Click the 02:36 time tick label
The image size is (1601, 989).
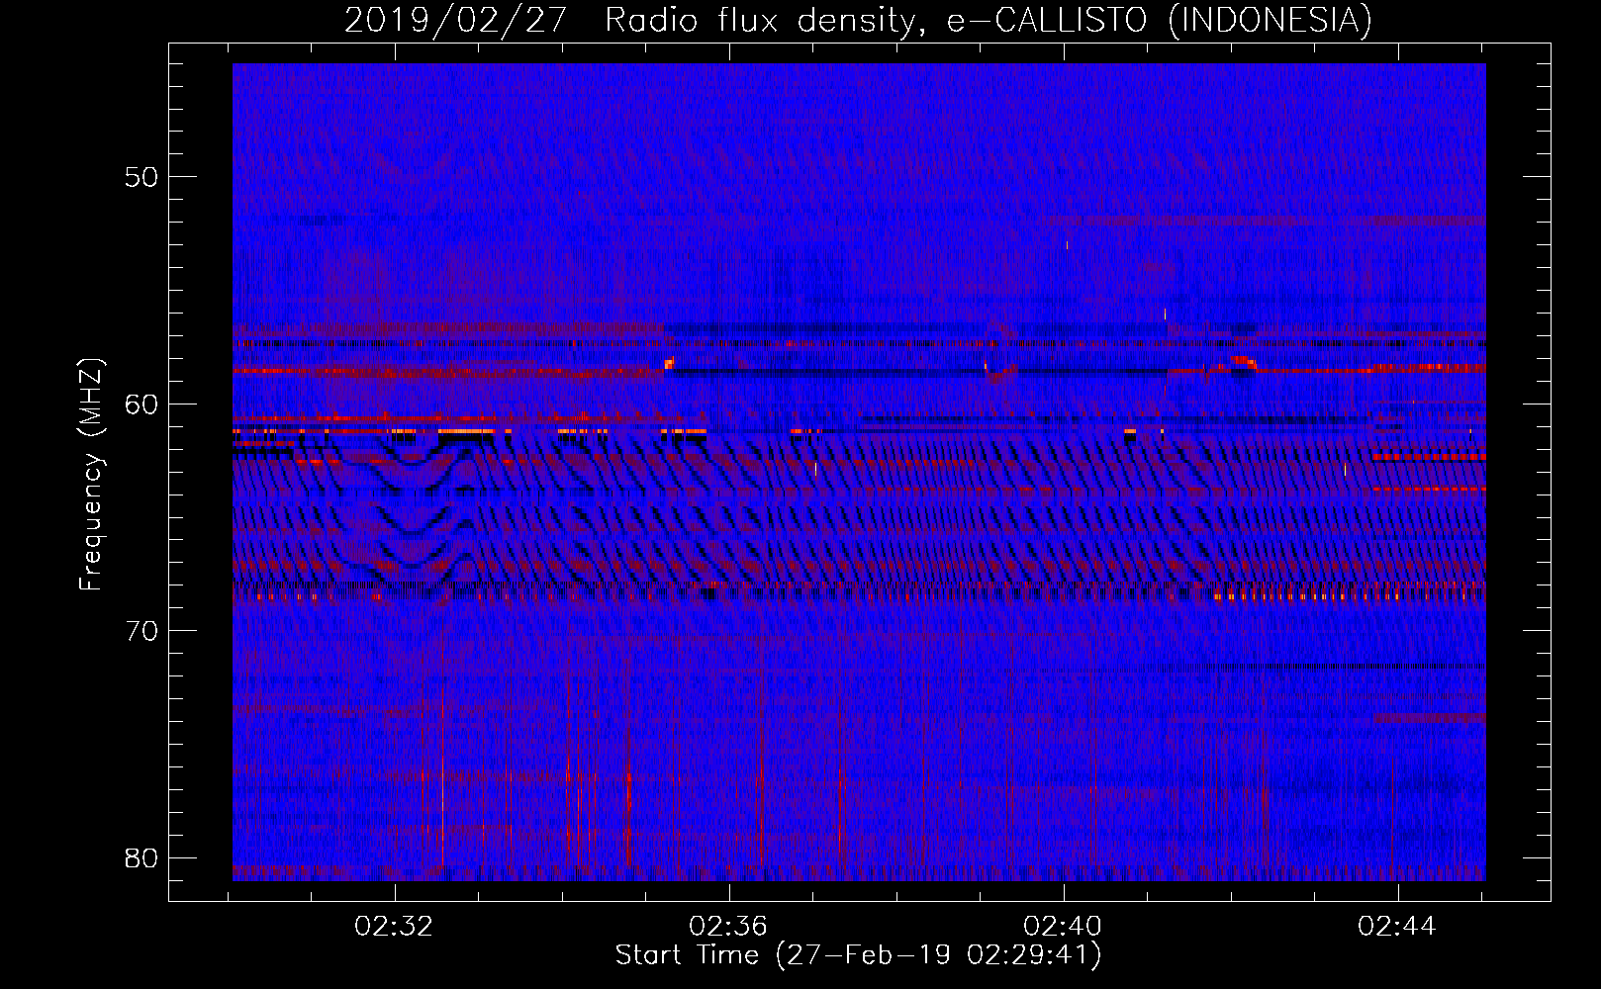coord(729,927)
